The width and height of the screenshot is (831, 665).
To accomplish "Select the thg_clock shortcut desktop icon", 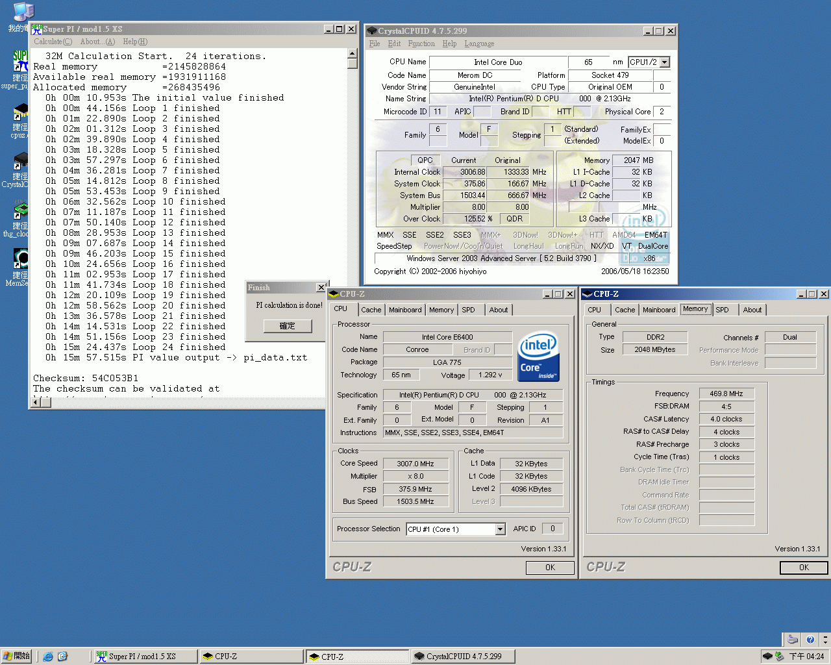I will click(x=19, y=210).
